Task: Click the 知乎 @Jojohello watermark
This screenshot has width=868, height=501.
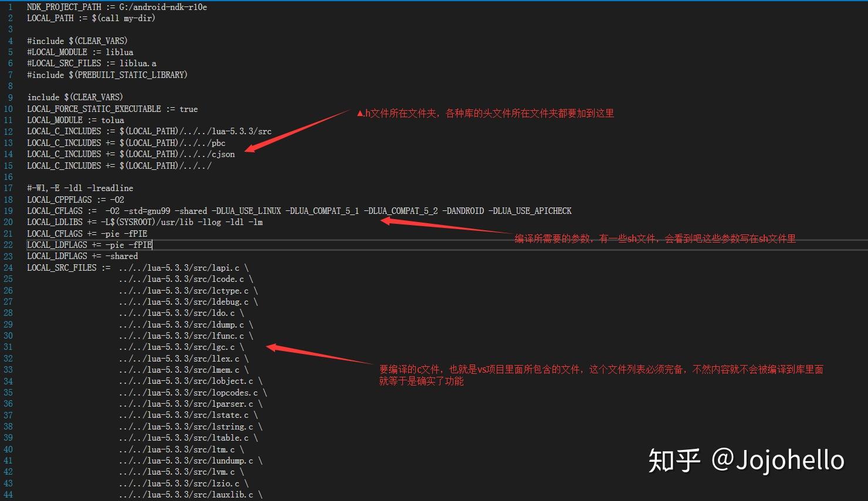Action: coord(745,461)
